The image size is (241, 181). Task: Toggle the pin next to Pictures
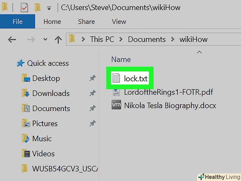click(x=93, y=123)
